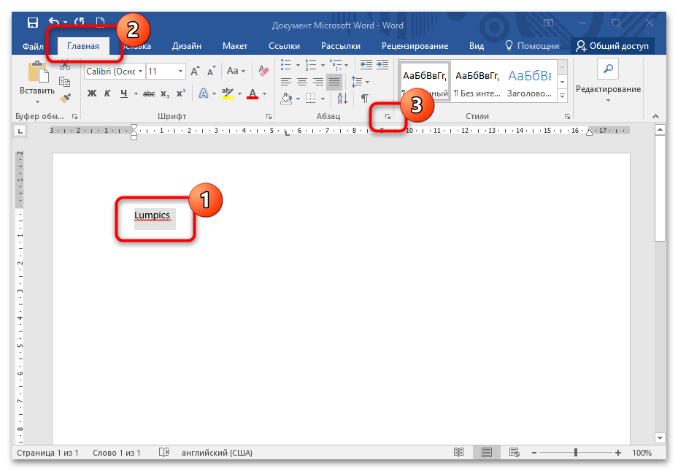
Task: Open the font size dropdown showing 11
Action: point(165,71)
